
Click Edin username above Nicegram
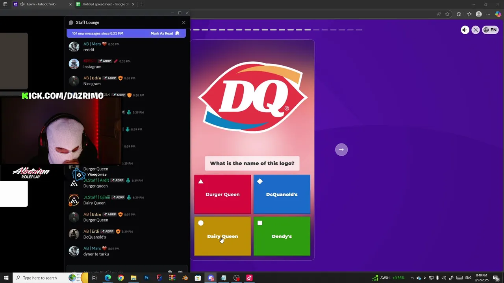pyautogui.click(x=92, y=78)
